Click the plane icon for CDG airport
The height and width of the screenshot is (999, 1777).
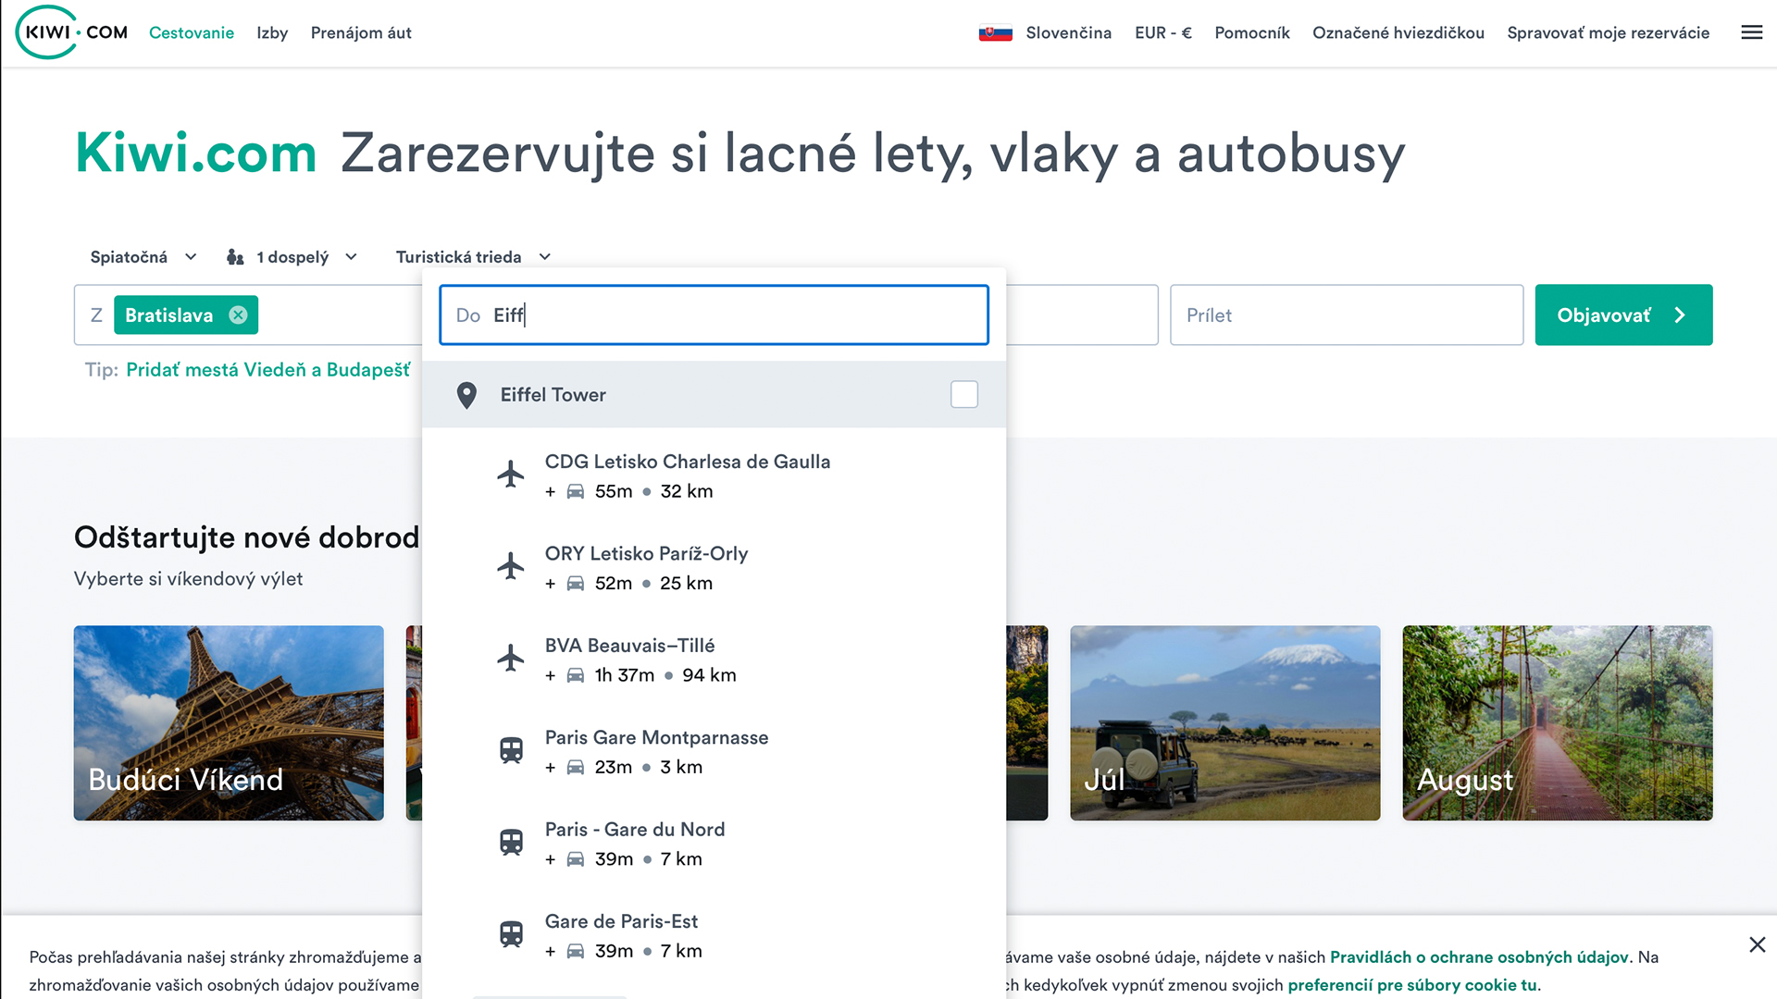tap(510, 475)
